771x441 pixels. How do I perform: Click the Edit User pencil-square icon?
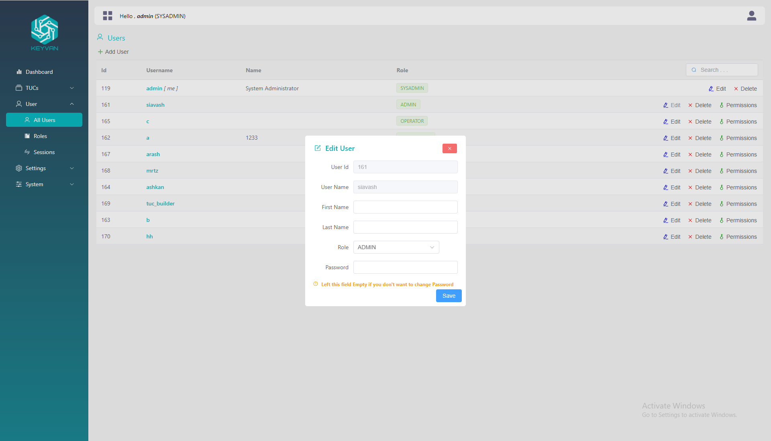pos(318,148)
